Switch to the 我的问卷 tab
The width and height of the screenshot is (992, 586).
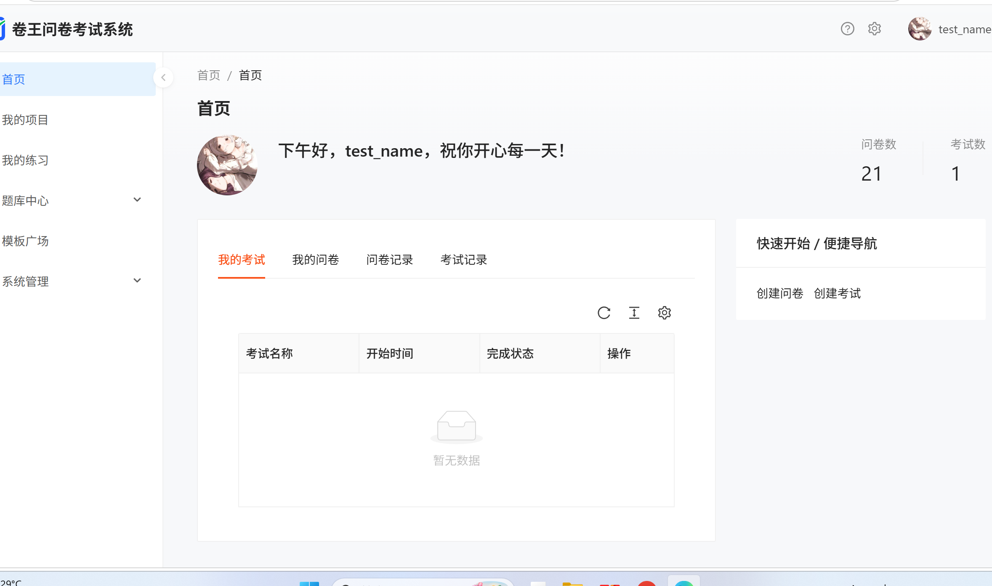click(x=315, y=260)
